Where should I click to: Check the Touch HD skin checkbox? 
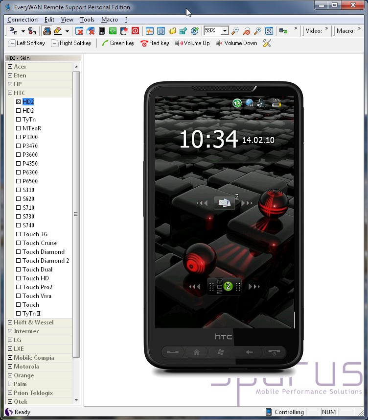18,278
